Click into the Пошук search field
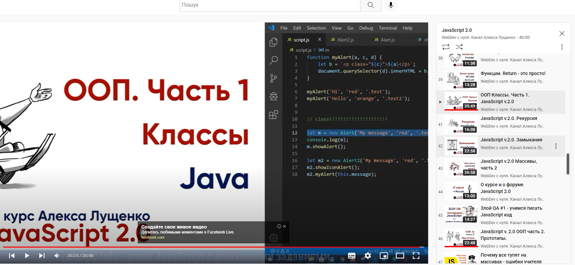The image size is (575, 265). click(270, 5)
